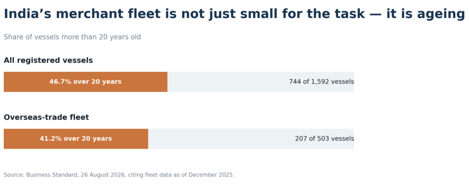Click the orange 41.2% over 20 years bar
This screenshot has height=196, width=469.
[76, 139]
